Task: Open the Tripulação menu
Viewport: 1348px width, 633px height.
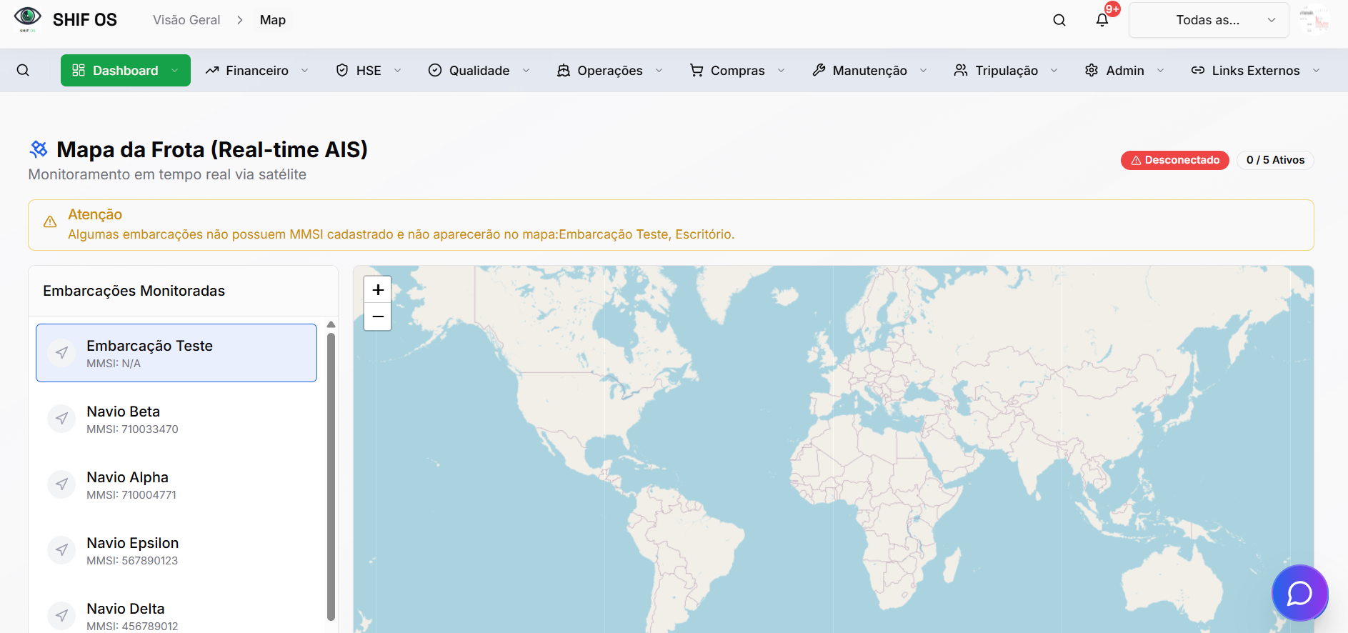Action: pyautogui.click(x=1006, y=70)
